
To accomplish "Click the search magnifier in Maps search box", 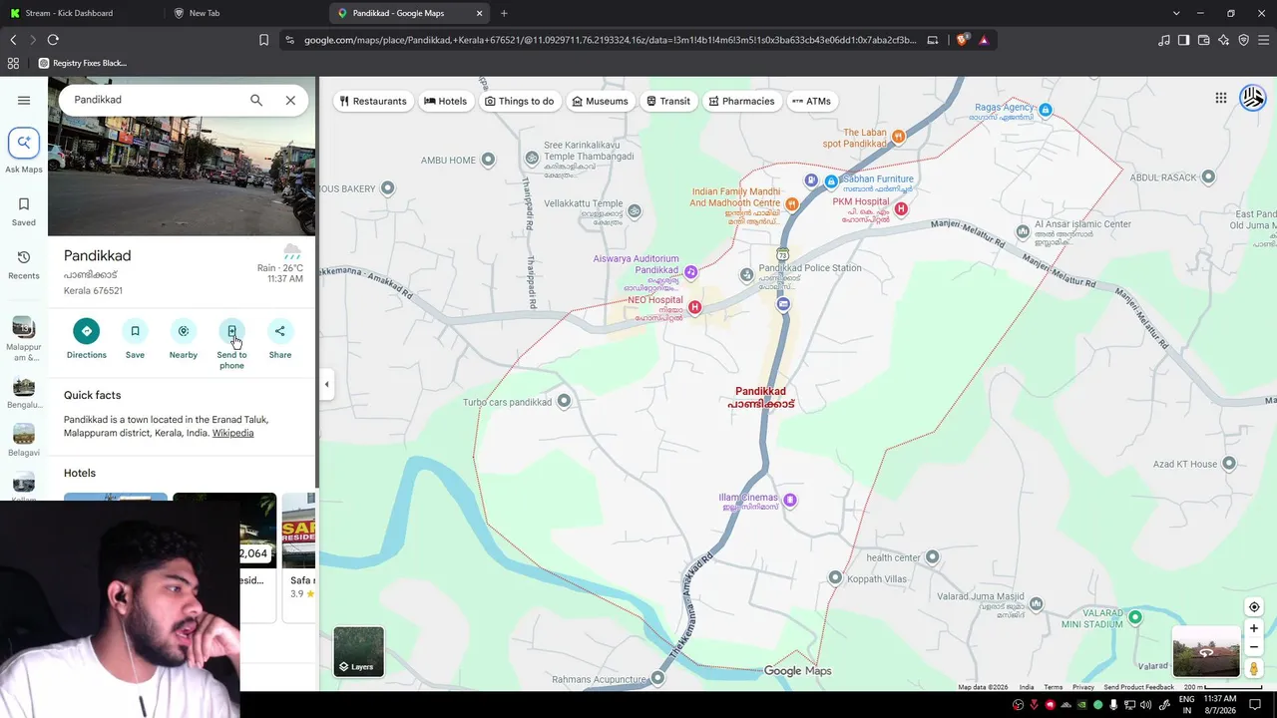I will 256,100.
